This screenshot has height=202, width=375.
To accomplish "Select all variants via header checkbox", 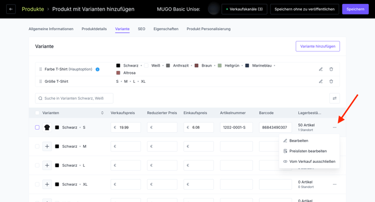I will pos(37,113).
